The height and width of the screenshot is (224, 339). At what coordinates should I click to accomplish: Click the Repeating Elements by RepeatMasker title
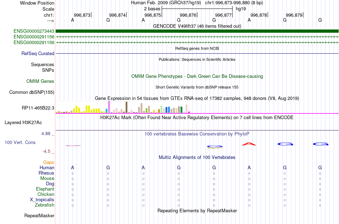tap(197, 210)
